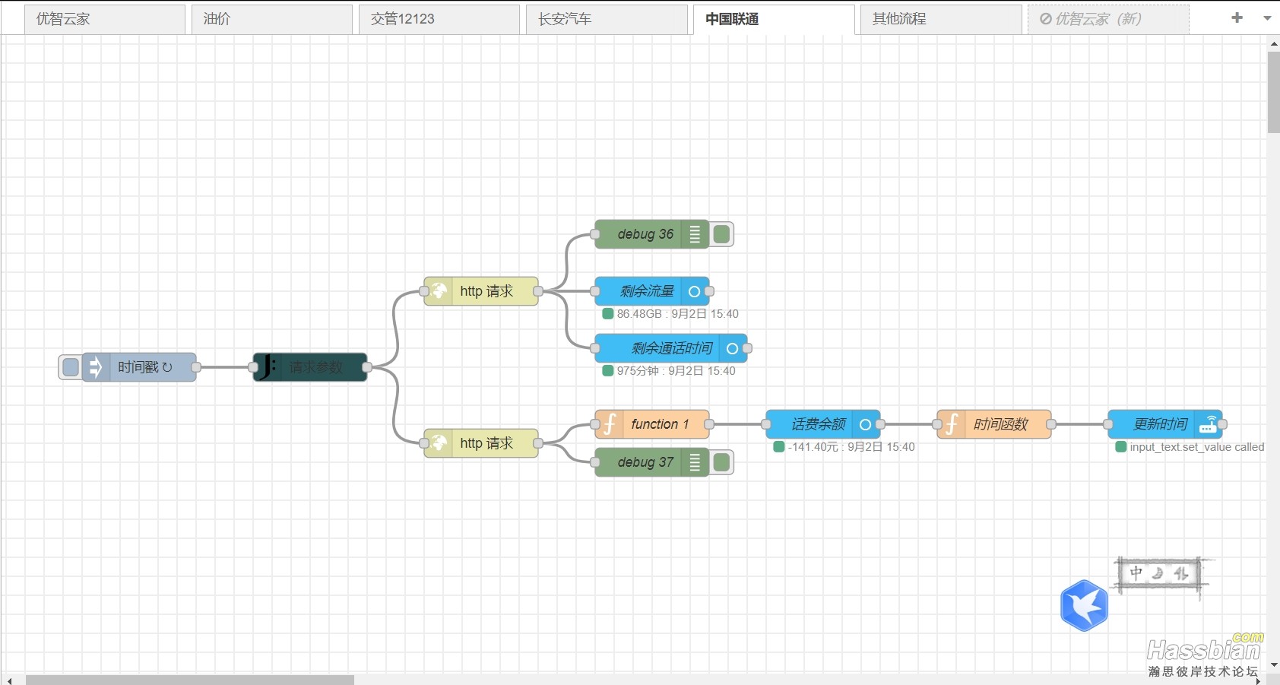The image size is (1280, 685).
Task: Click the 时间函数 node f icon
Action: [x=951, y=424]
